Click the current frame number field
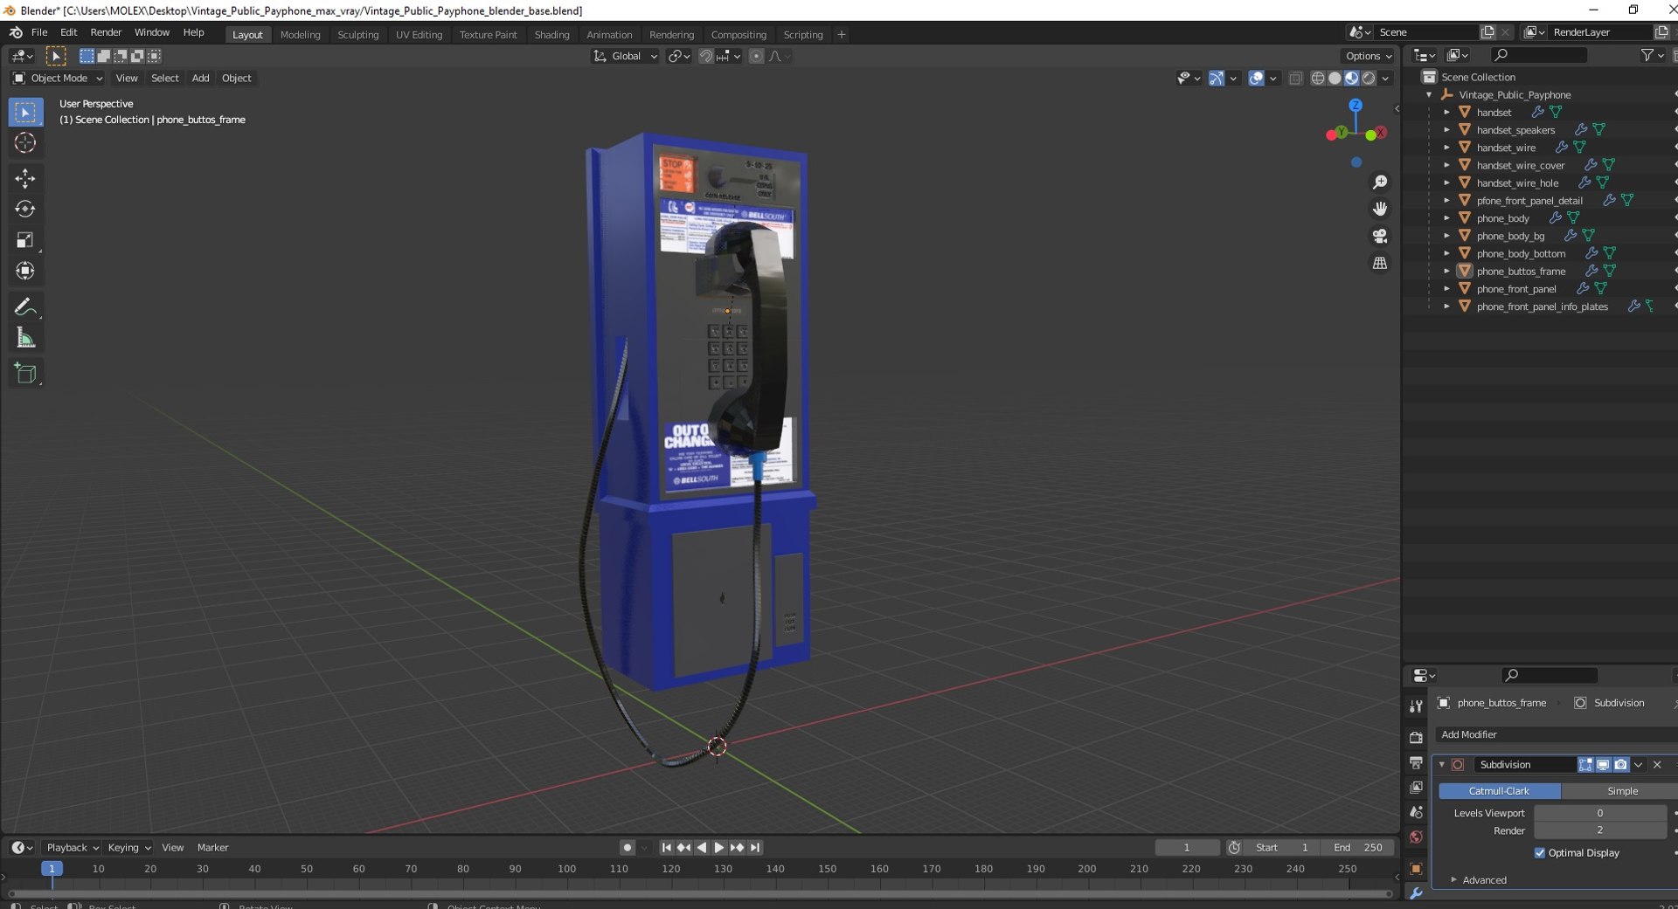The image size is (1678, 909). click(x=1187, y=848)
